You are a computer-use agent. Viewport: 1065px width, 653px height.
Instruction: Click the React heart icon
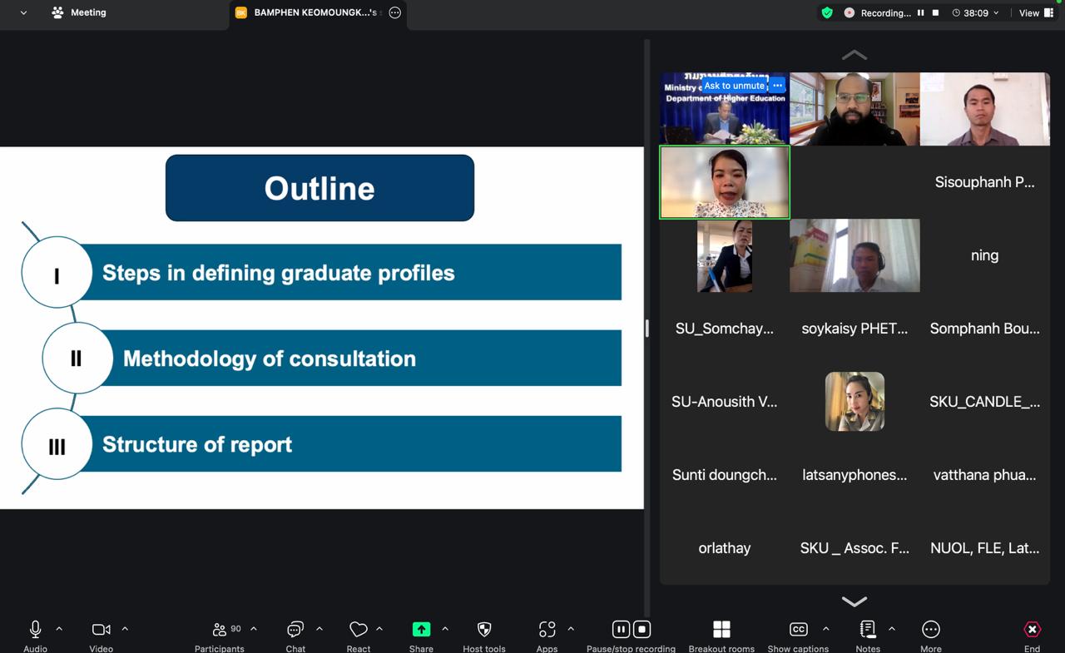click(x=359, y=631)
